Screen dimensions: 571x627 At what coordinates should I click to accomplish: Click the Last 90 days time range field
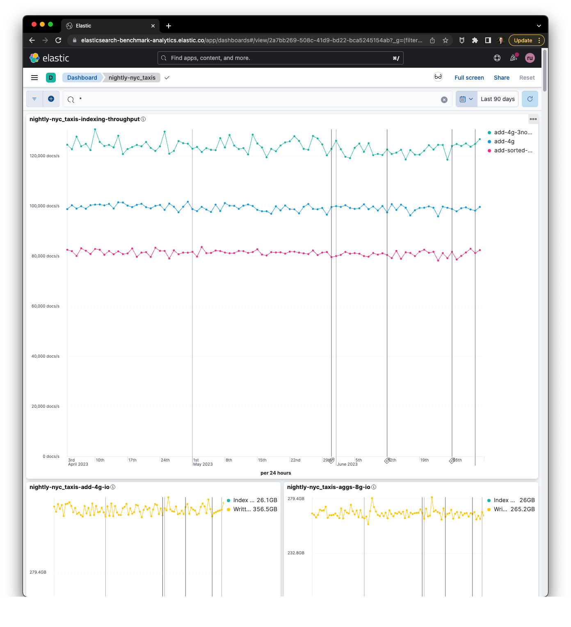point(497,99)
